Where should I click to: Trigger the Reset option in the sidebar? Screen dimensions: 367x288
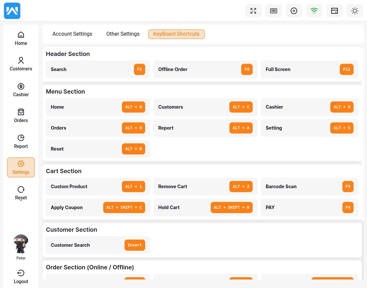tap(21, 193)
